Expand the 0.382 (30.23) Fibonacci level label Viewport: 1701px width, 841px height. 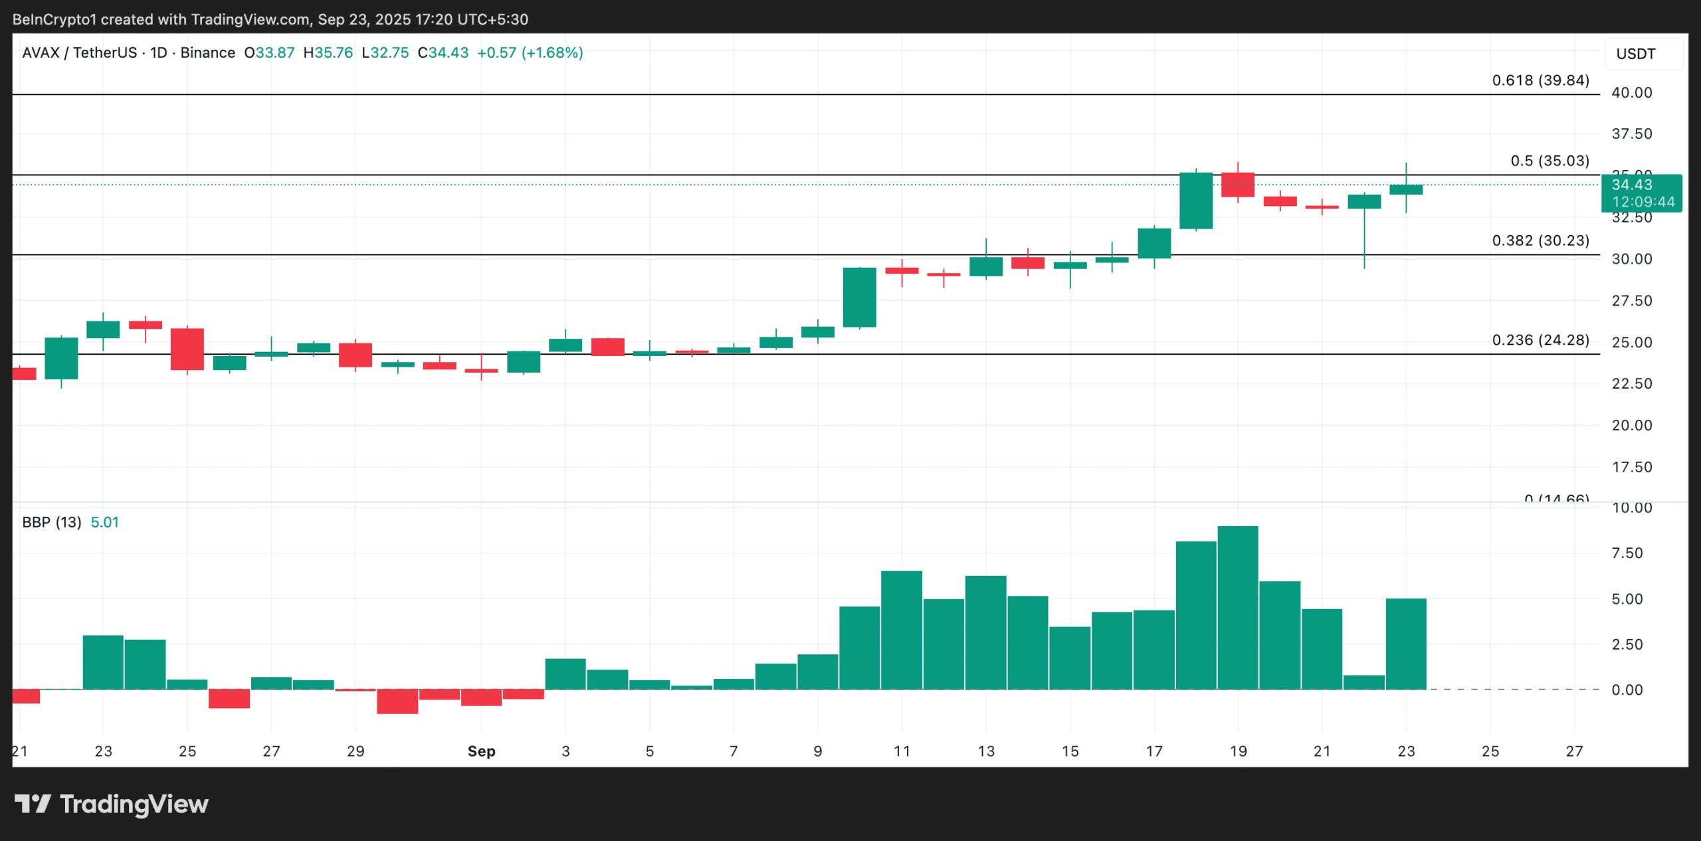coord(1540,241)
